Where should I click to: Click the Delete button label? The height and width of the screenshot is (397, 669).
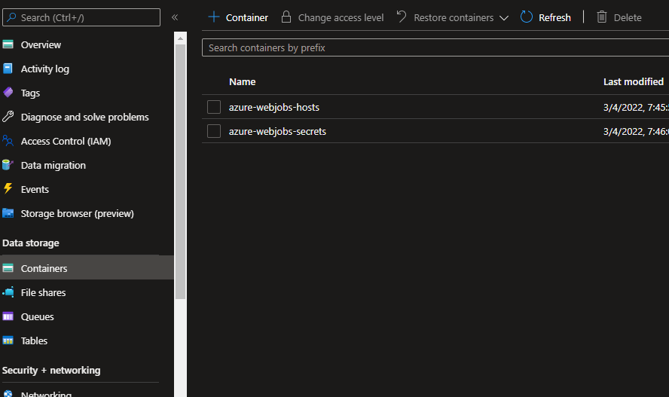627,18
